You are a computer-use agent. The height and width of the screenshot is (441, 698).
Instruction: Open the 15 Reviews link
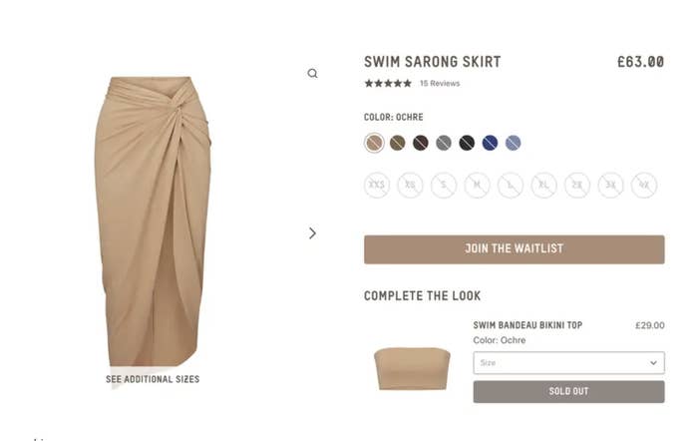pyautogui.click(x=440, y=83)
